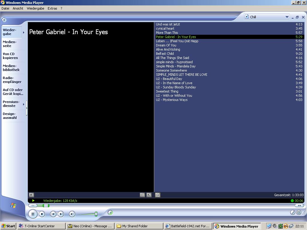Toggle shuffle mode green button
This screenshot has width=307, height=230.
[x=110, y=213]
